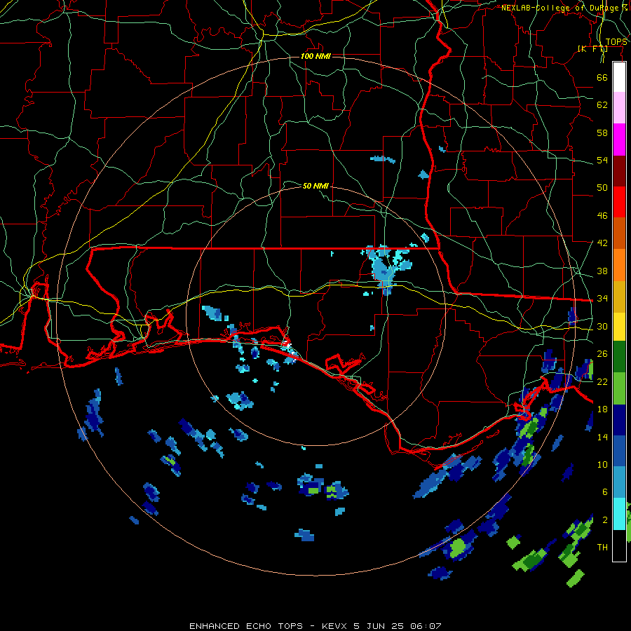This screenshot has width=631, height=631.
Task: Click the gold legend color band
Action: pos(619,297)
